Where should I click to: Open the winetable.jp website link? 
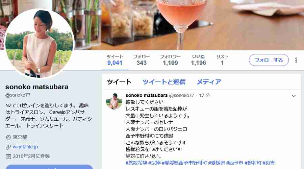25,147
